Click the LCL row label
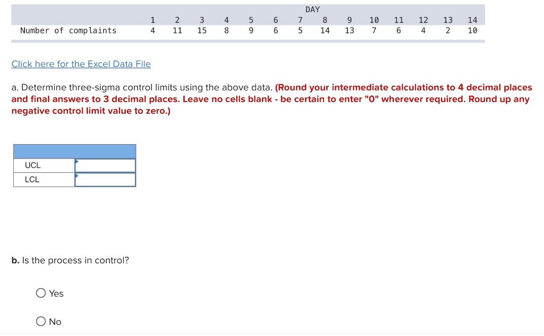This screenshot has height=336, width=544. point(32,179)
